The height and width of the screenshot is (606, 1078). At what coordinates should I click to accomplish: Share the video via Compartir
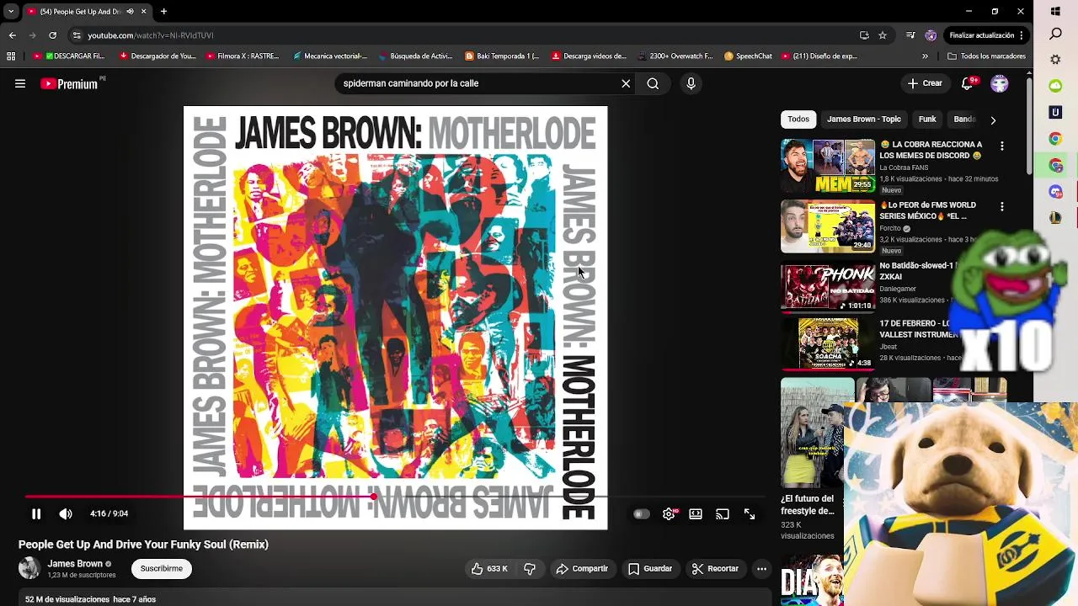tap(582, 569)
